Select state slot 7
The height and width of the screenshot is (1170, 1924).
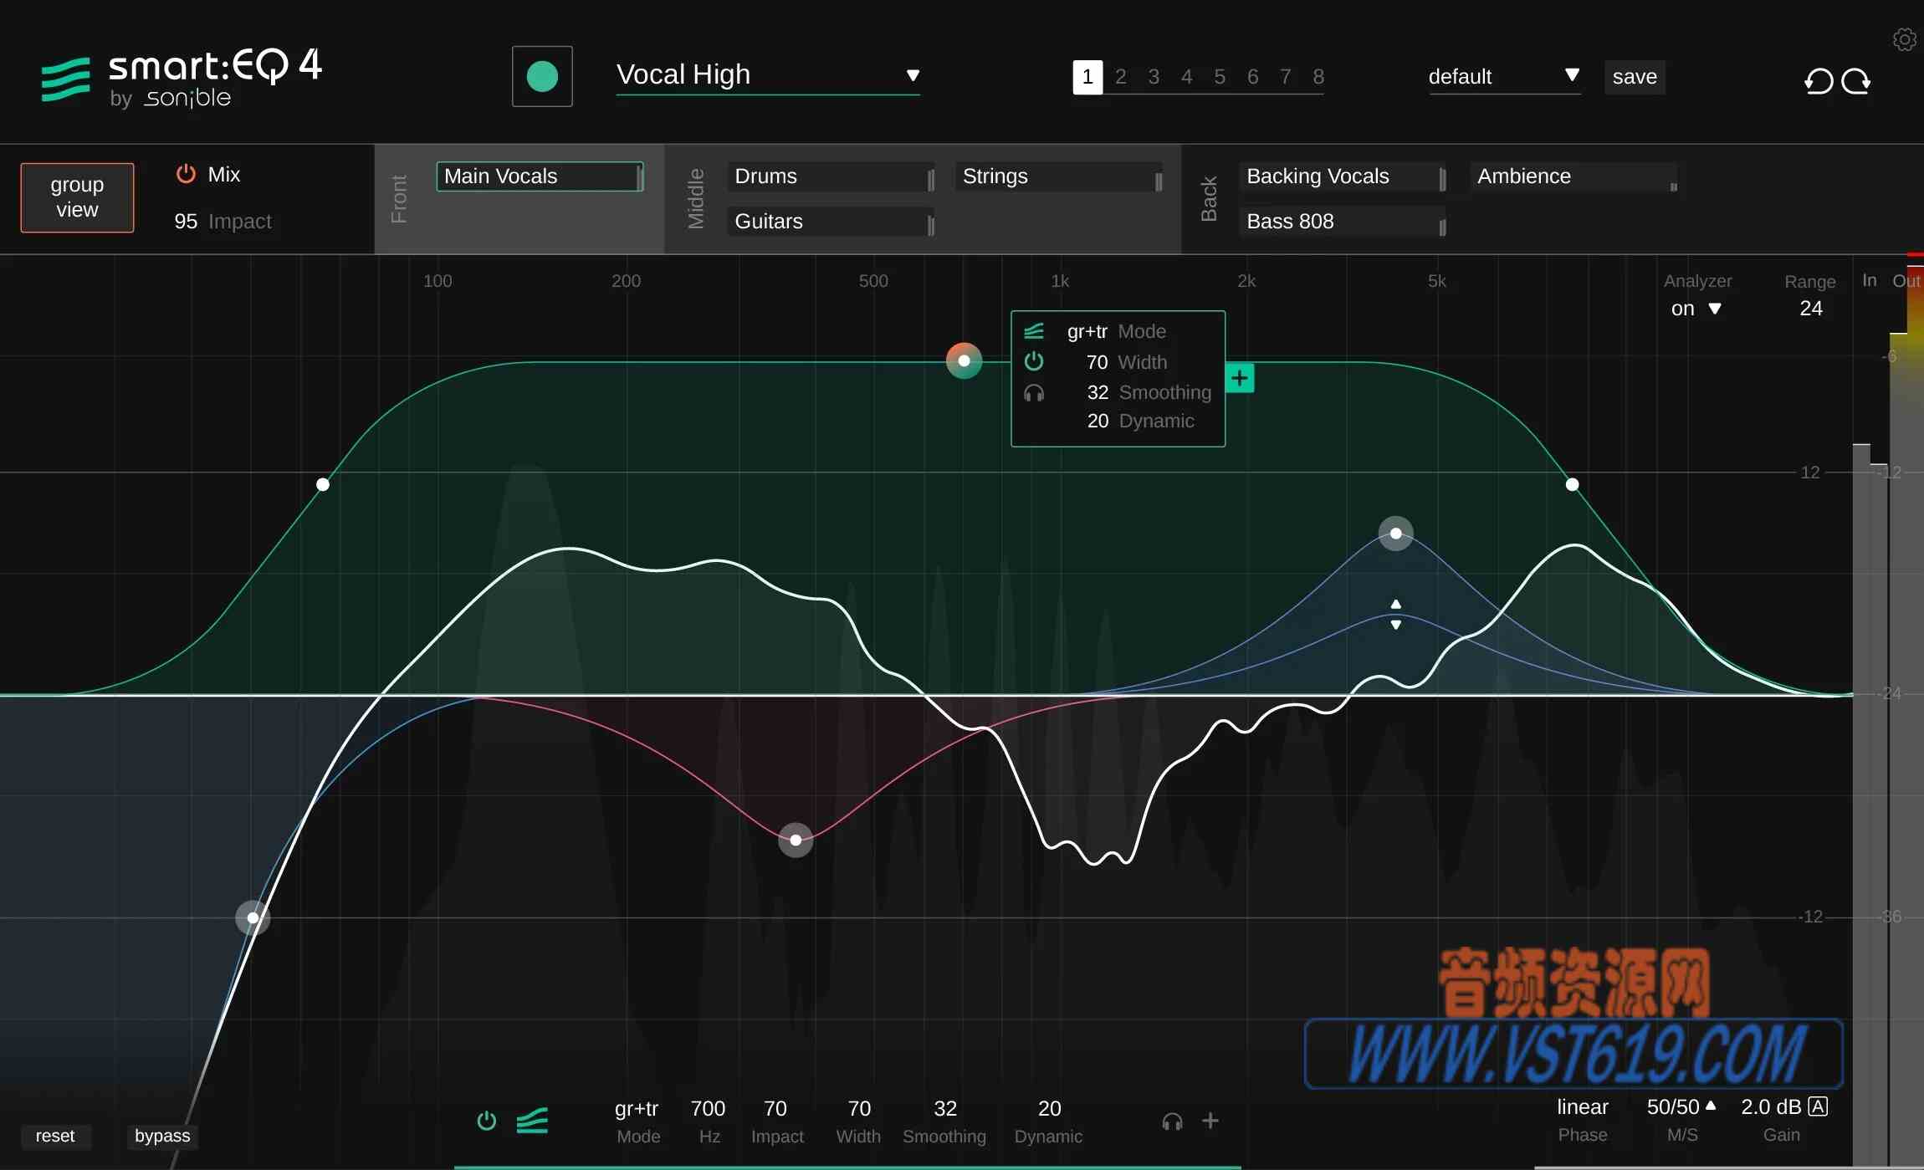1285,77
